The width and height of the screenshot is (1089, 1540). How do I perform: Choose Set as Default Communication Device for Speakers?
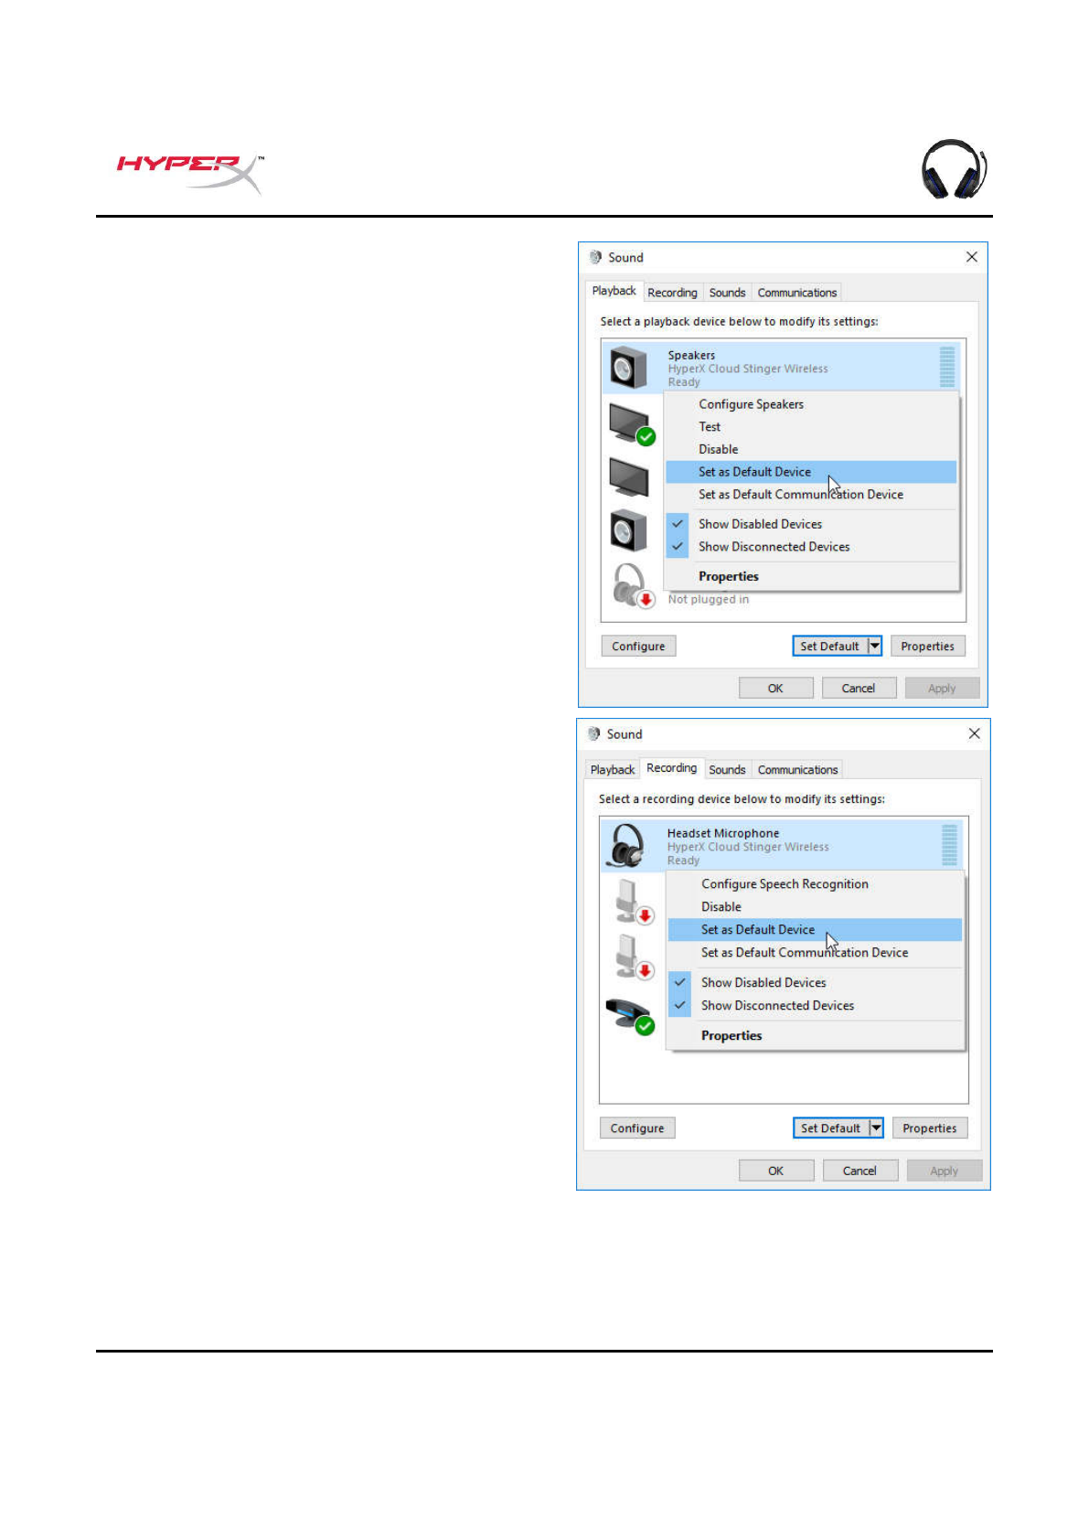pyautogui.click(x=811, y=495)
